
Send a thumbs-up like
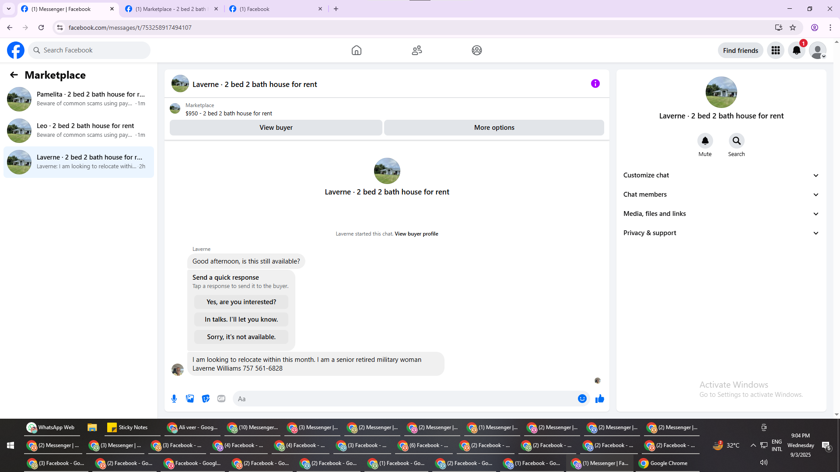coord(600,399)
